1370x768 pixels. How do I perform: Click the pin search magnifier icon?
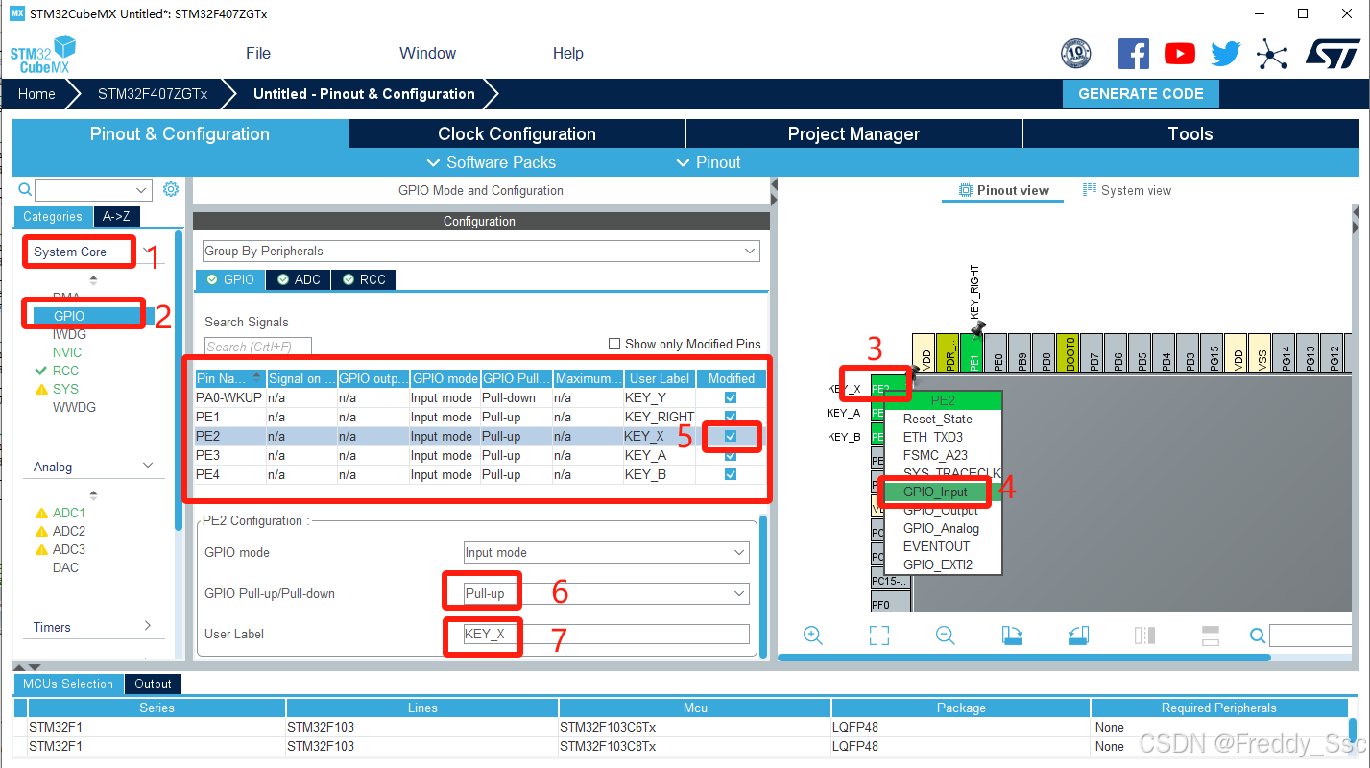click(x=1258, y=636)
